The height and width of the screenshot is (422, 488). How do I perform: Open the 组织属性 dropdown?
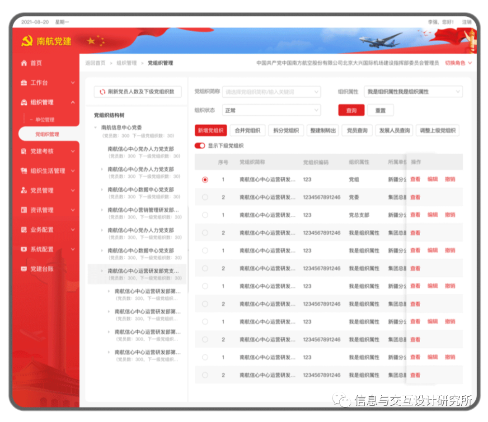coord(413,91)
